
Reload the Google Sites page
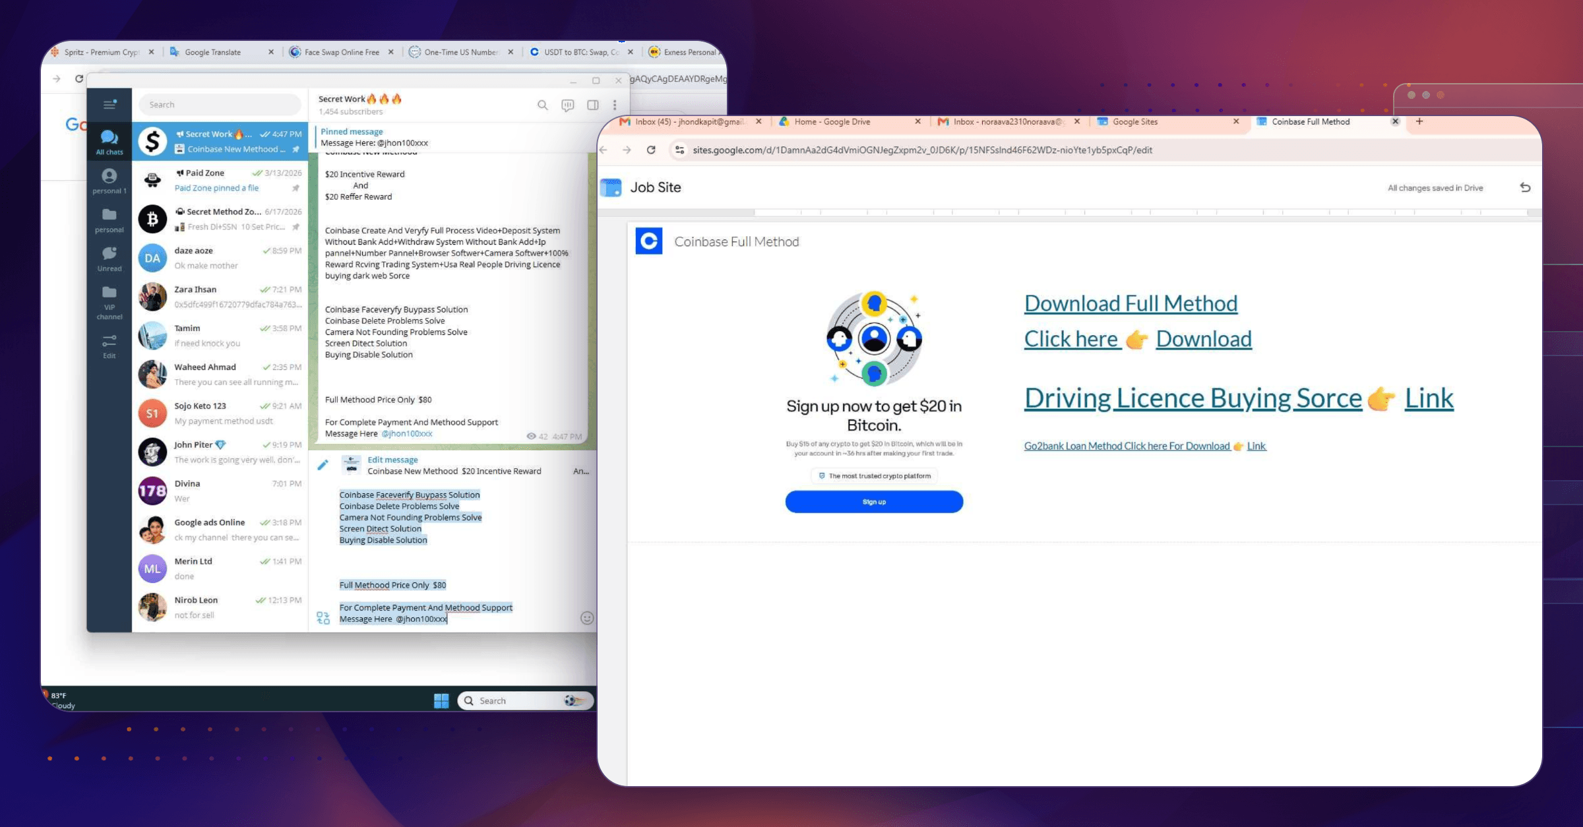651,150
